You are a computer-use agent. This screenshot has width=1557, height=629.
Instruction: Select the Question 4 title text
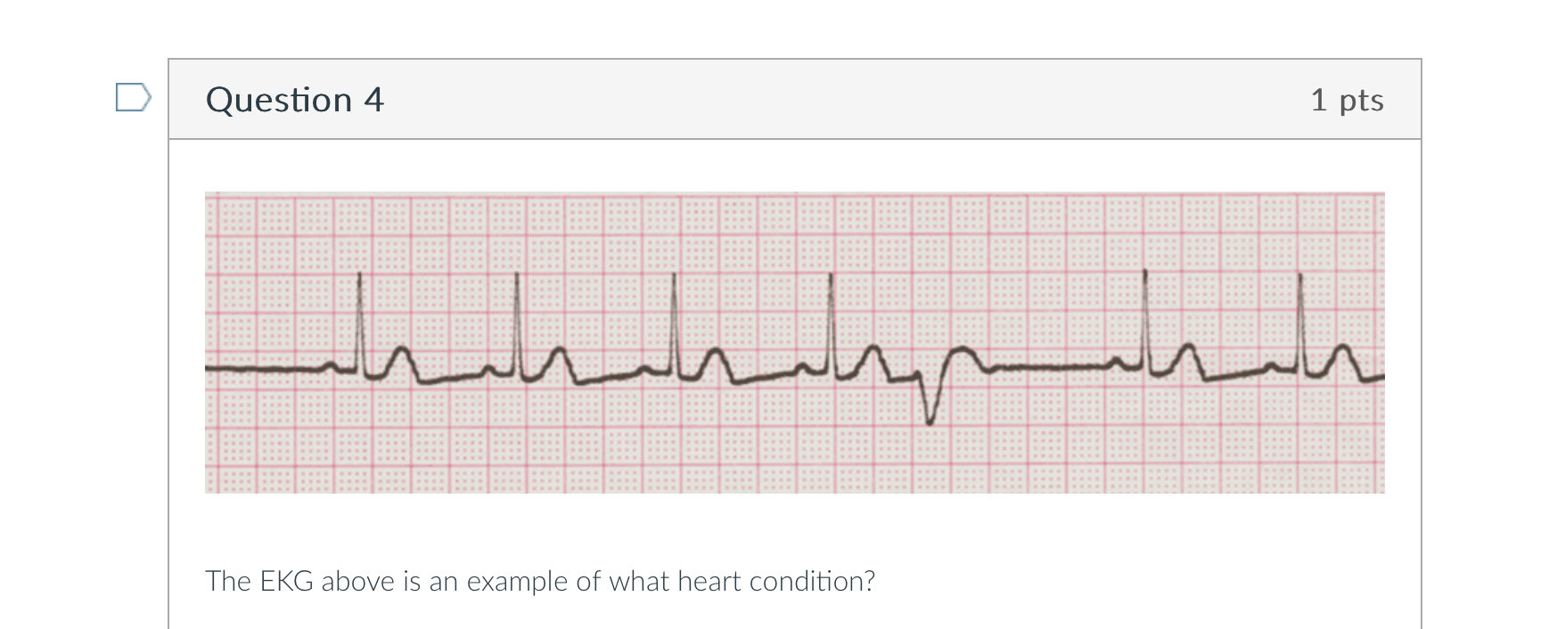click(x=294, y=100)
